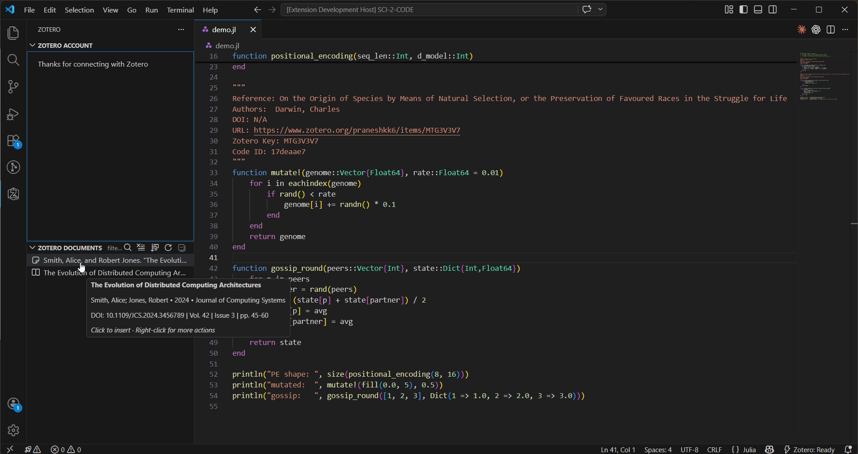
Task: Split the editor to the right
Action: point(831,29)
